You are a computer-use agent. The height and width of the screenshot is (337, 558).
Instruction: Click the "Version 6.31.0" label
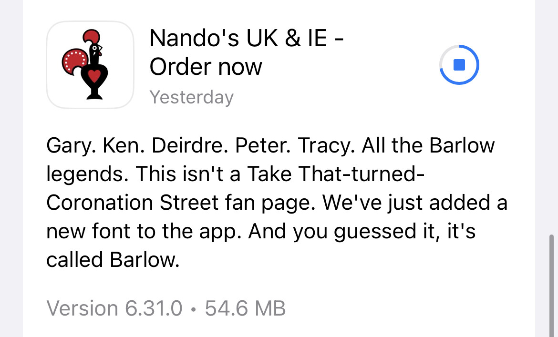114,308
